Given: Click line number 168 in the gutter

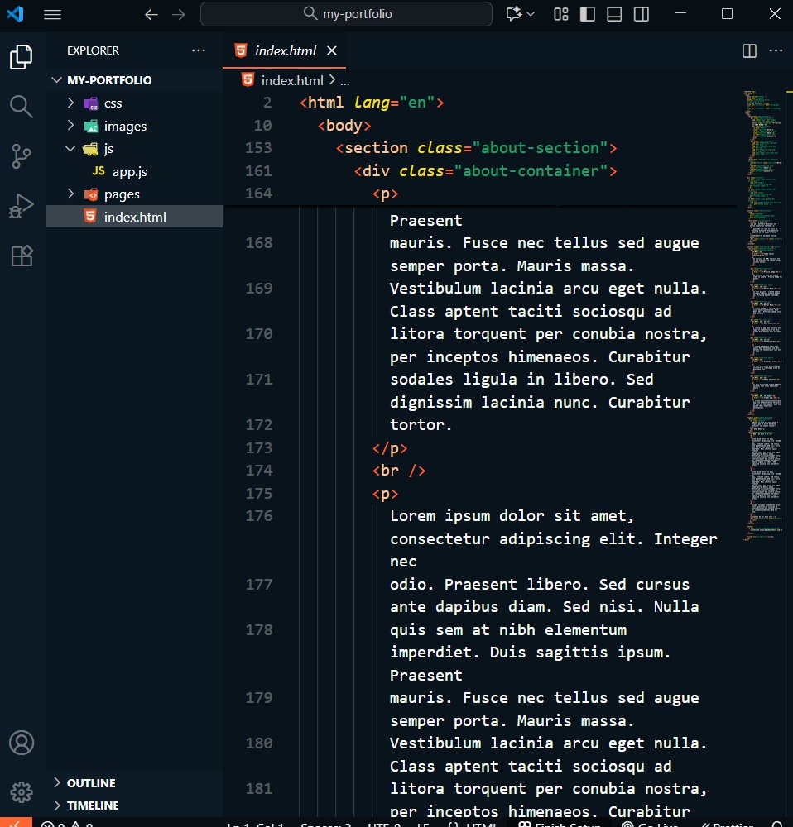Looking at the screenshot, I should pyautogui.click(x=259, y=242).
